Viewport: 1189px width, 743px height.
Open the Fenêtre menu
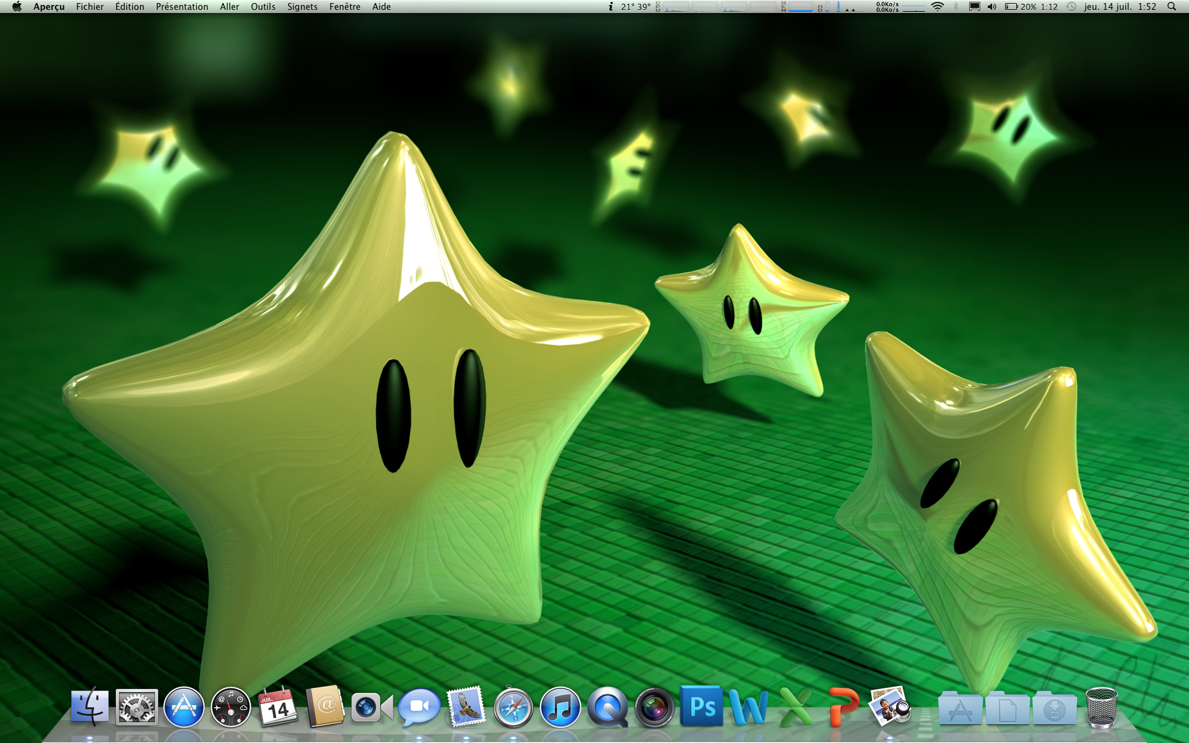345,7
